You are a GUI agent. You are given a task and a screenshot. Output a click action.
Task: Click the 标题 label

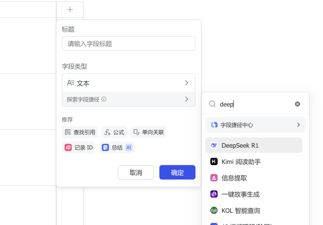[68, 29]
